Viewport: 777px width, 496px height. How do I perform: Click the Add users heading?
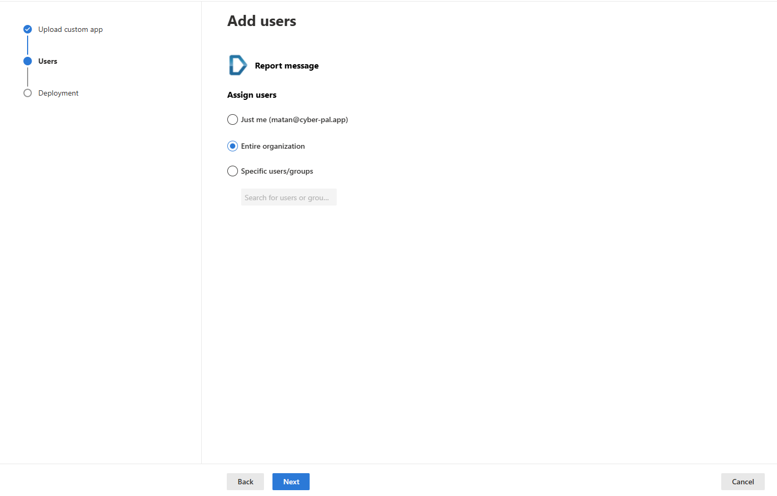tap(262, 21)
